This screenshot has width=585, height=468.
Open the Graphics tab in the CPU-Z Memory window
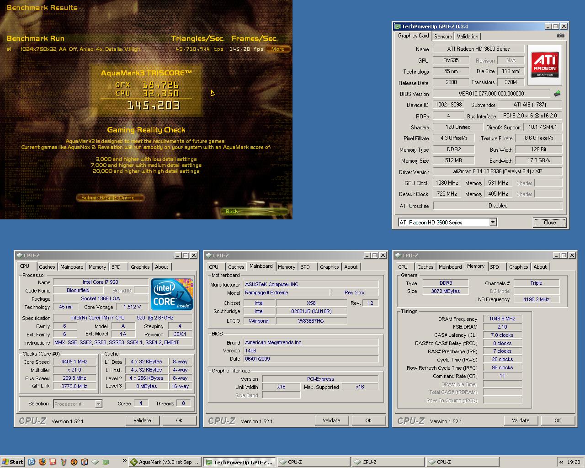point(518,267)
